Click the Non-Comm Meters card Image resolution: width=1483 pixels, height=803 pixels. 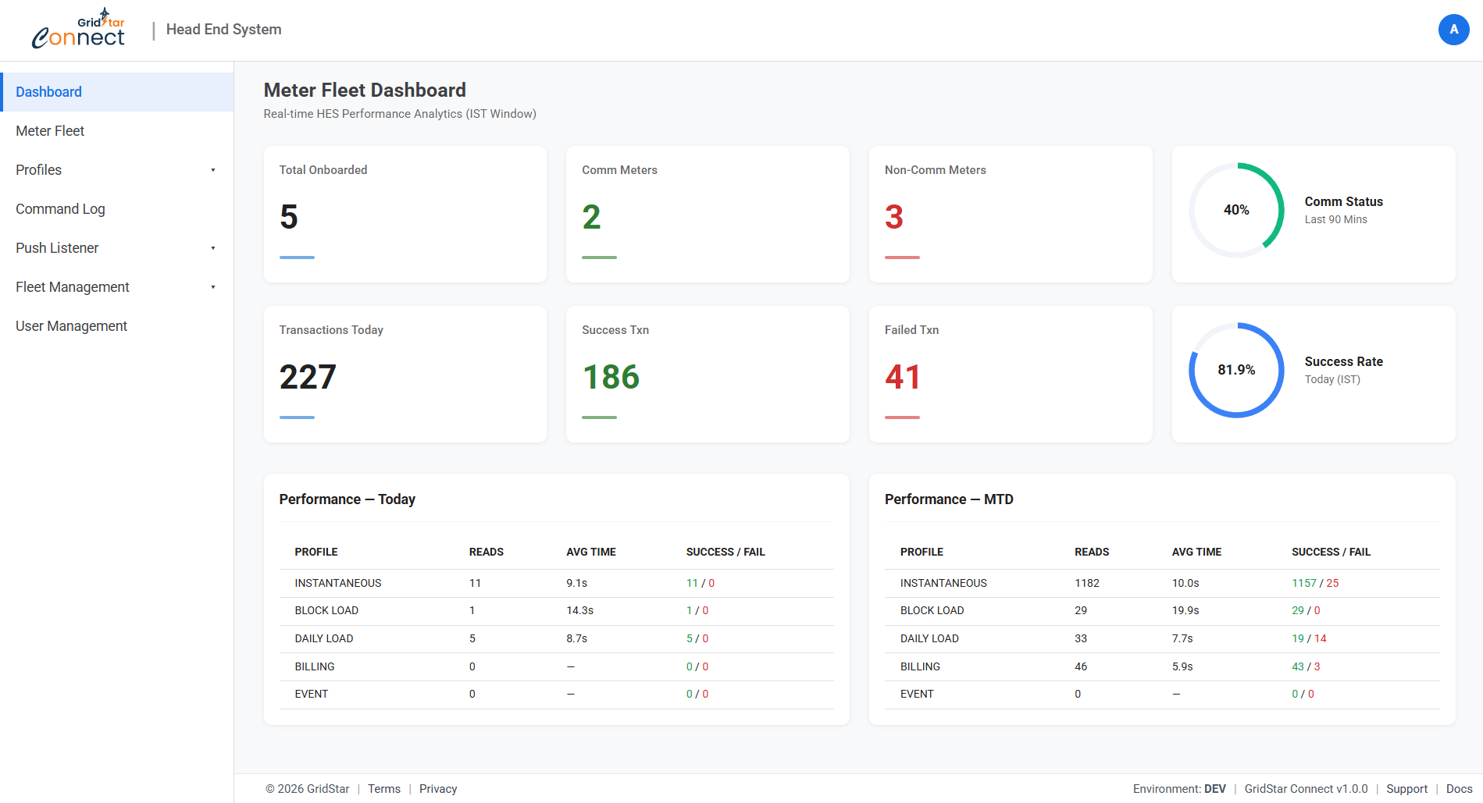point(1010,214)
